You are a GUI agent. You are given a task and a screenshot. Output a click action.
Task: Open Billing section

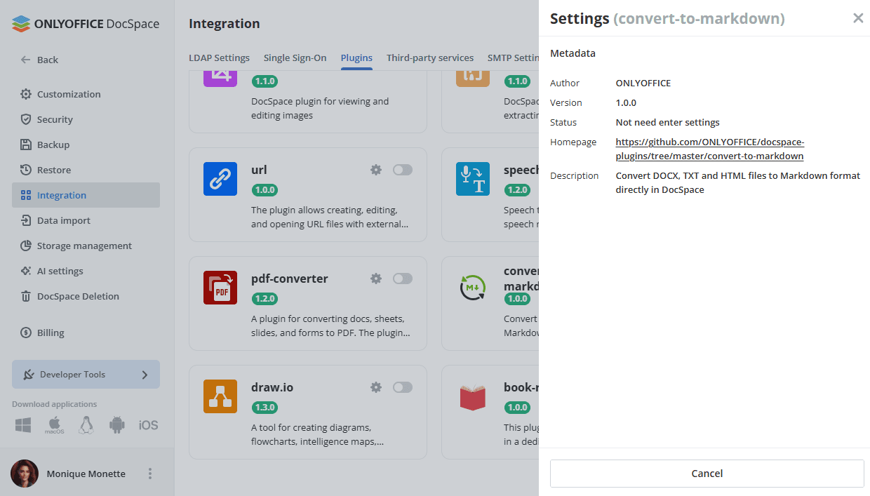coord(86,333)
